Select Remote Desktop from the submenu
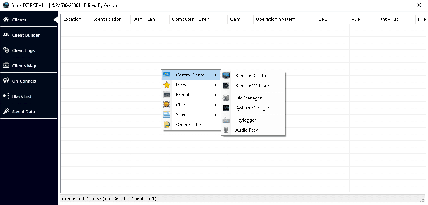Image resolution: width=428 pixels, height=205 pixels. [x=253, y=76]
